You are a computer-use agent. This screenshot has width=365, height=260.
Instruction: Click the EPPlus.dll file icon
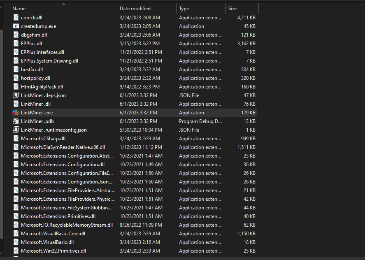pyautogui.click(x=16, y=43)
